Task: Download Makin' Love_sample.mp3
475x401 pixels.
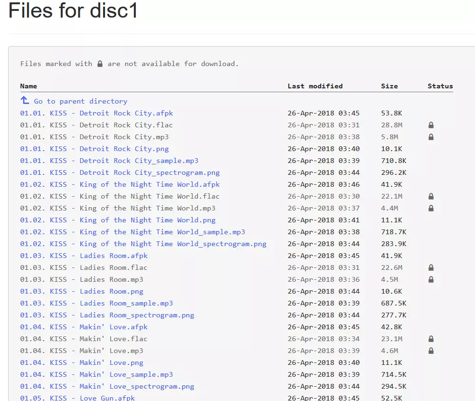Action: pyautogui.click(x=96, y=374)
